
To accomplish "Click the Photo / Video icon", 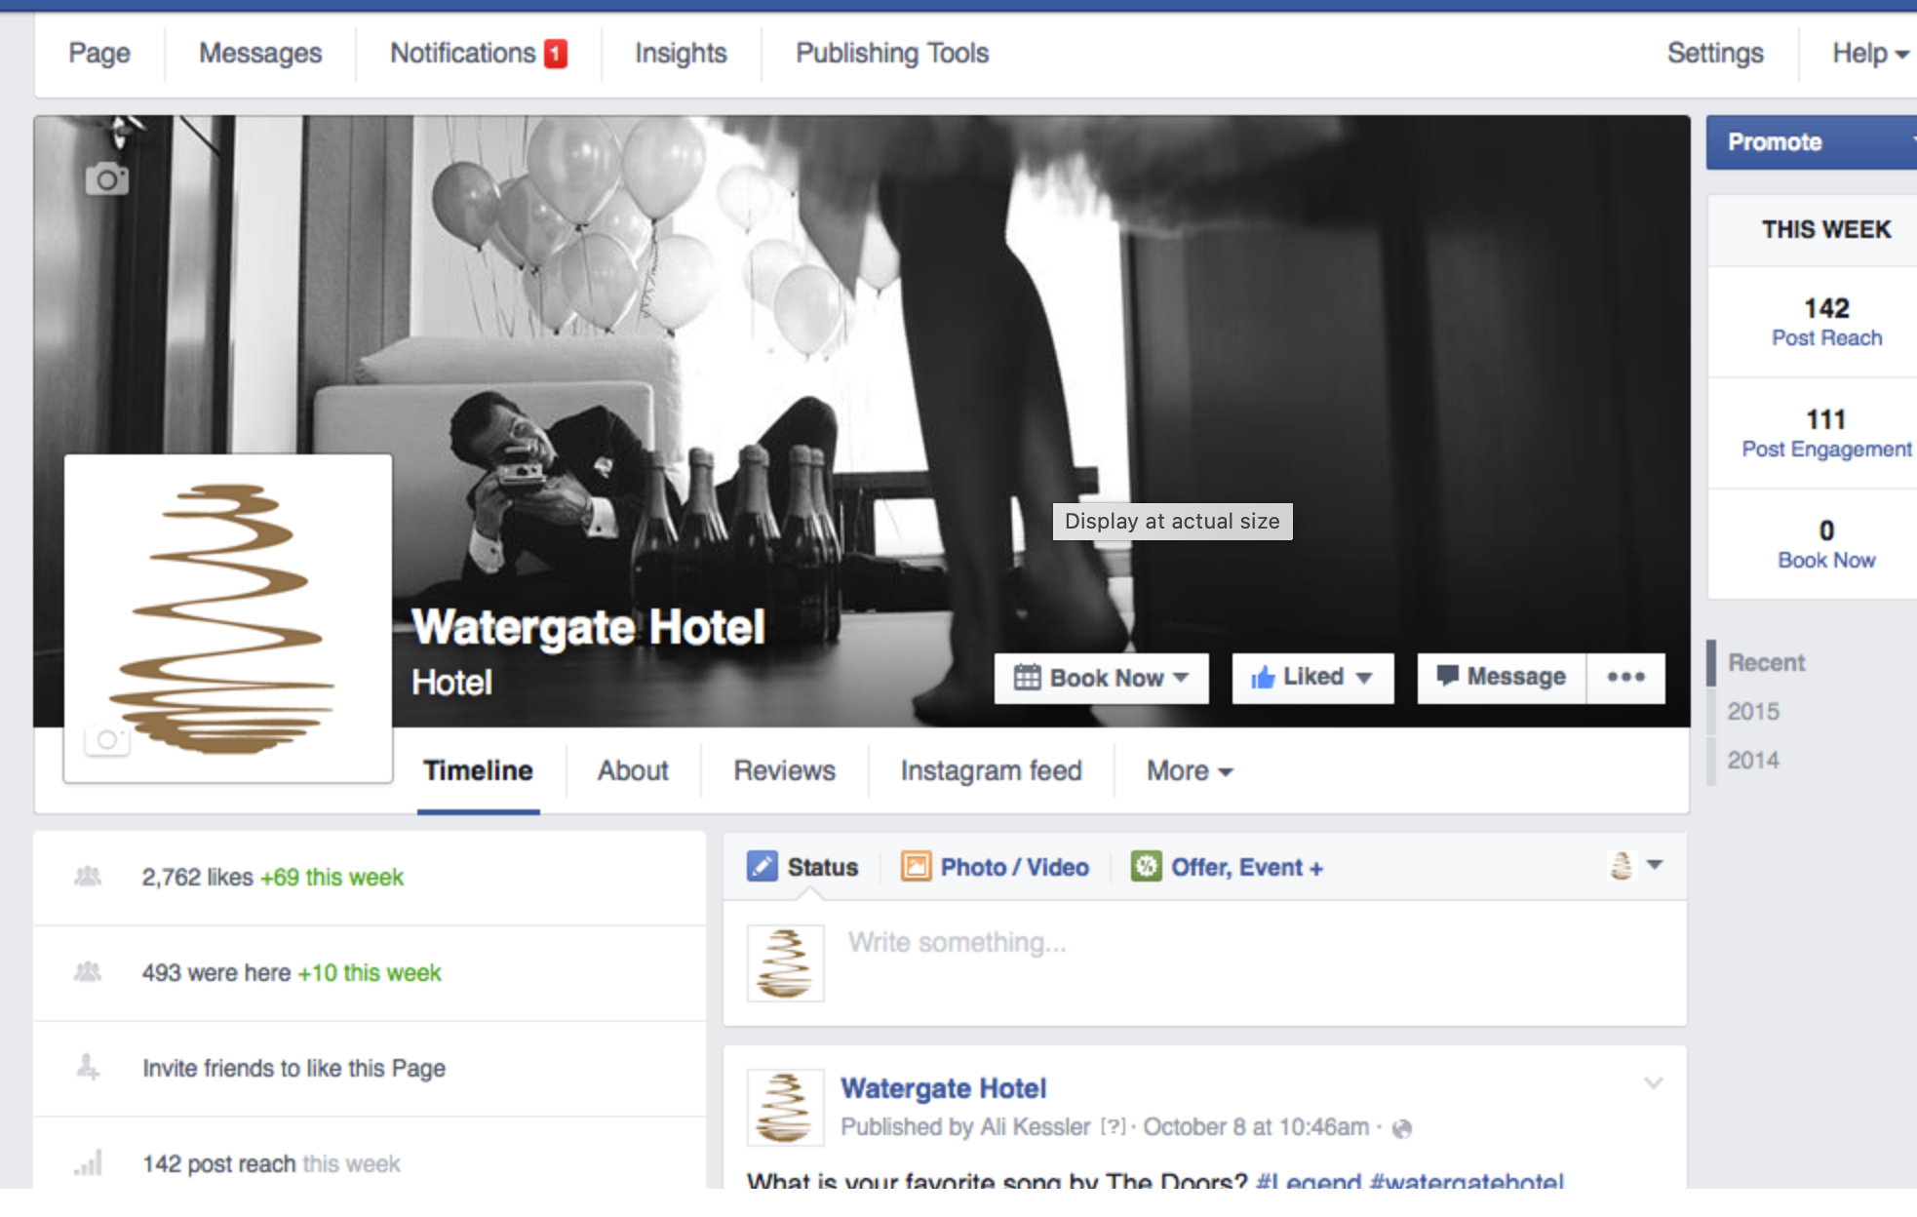I will point(916,866).
